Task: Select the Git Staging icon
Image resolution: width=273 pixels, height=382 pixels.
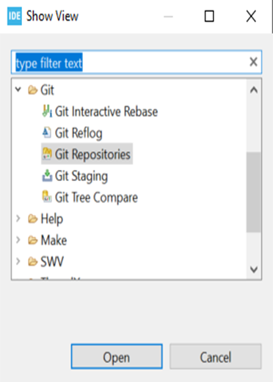Action: (x=47, y=175)
